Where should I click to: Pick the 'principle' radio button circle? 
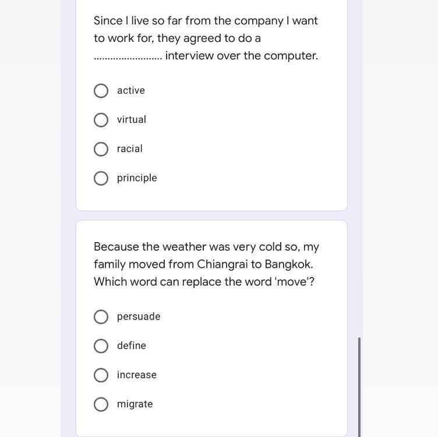[x=101, y=178]
